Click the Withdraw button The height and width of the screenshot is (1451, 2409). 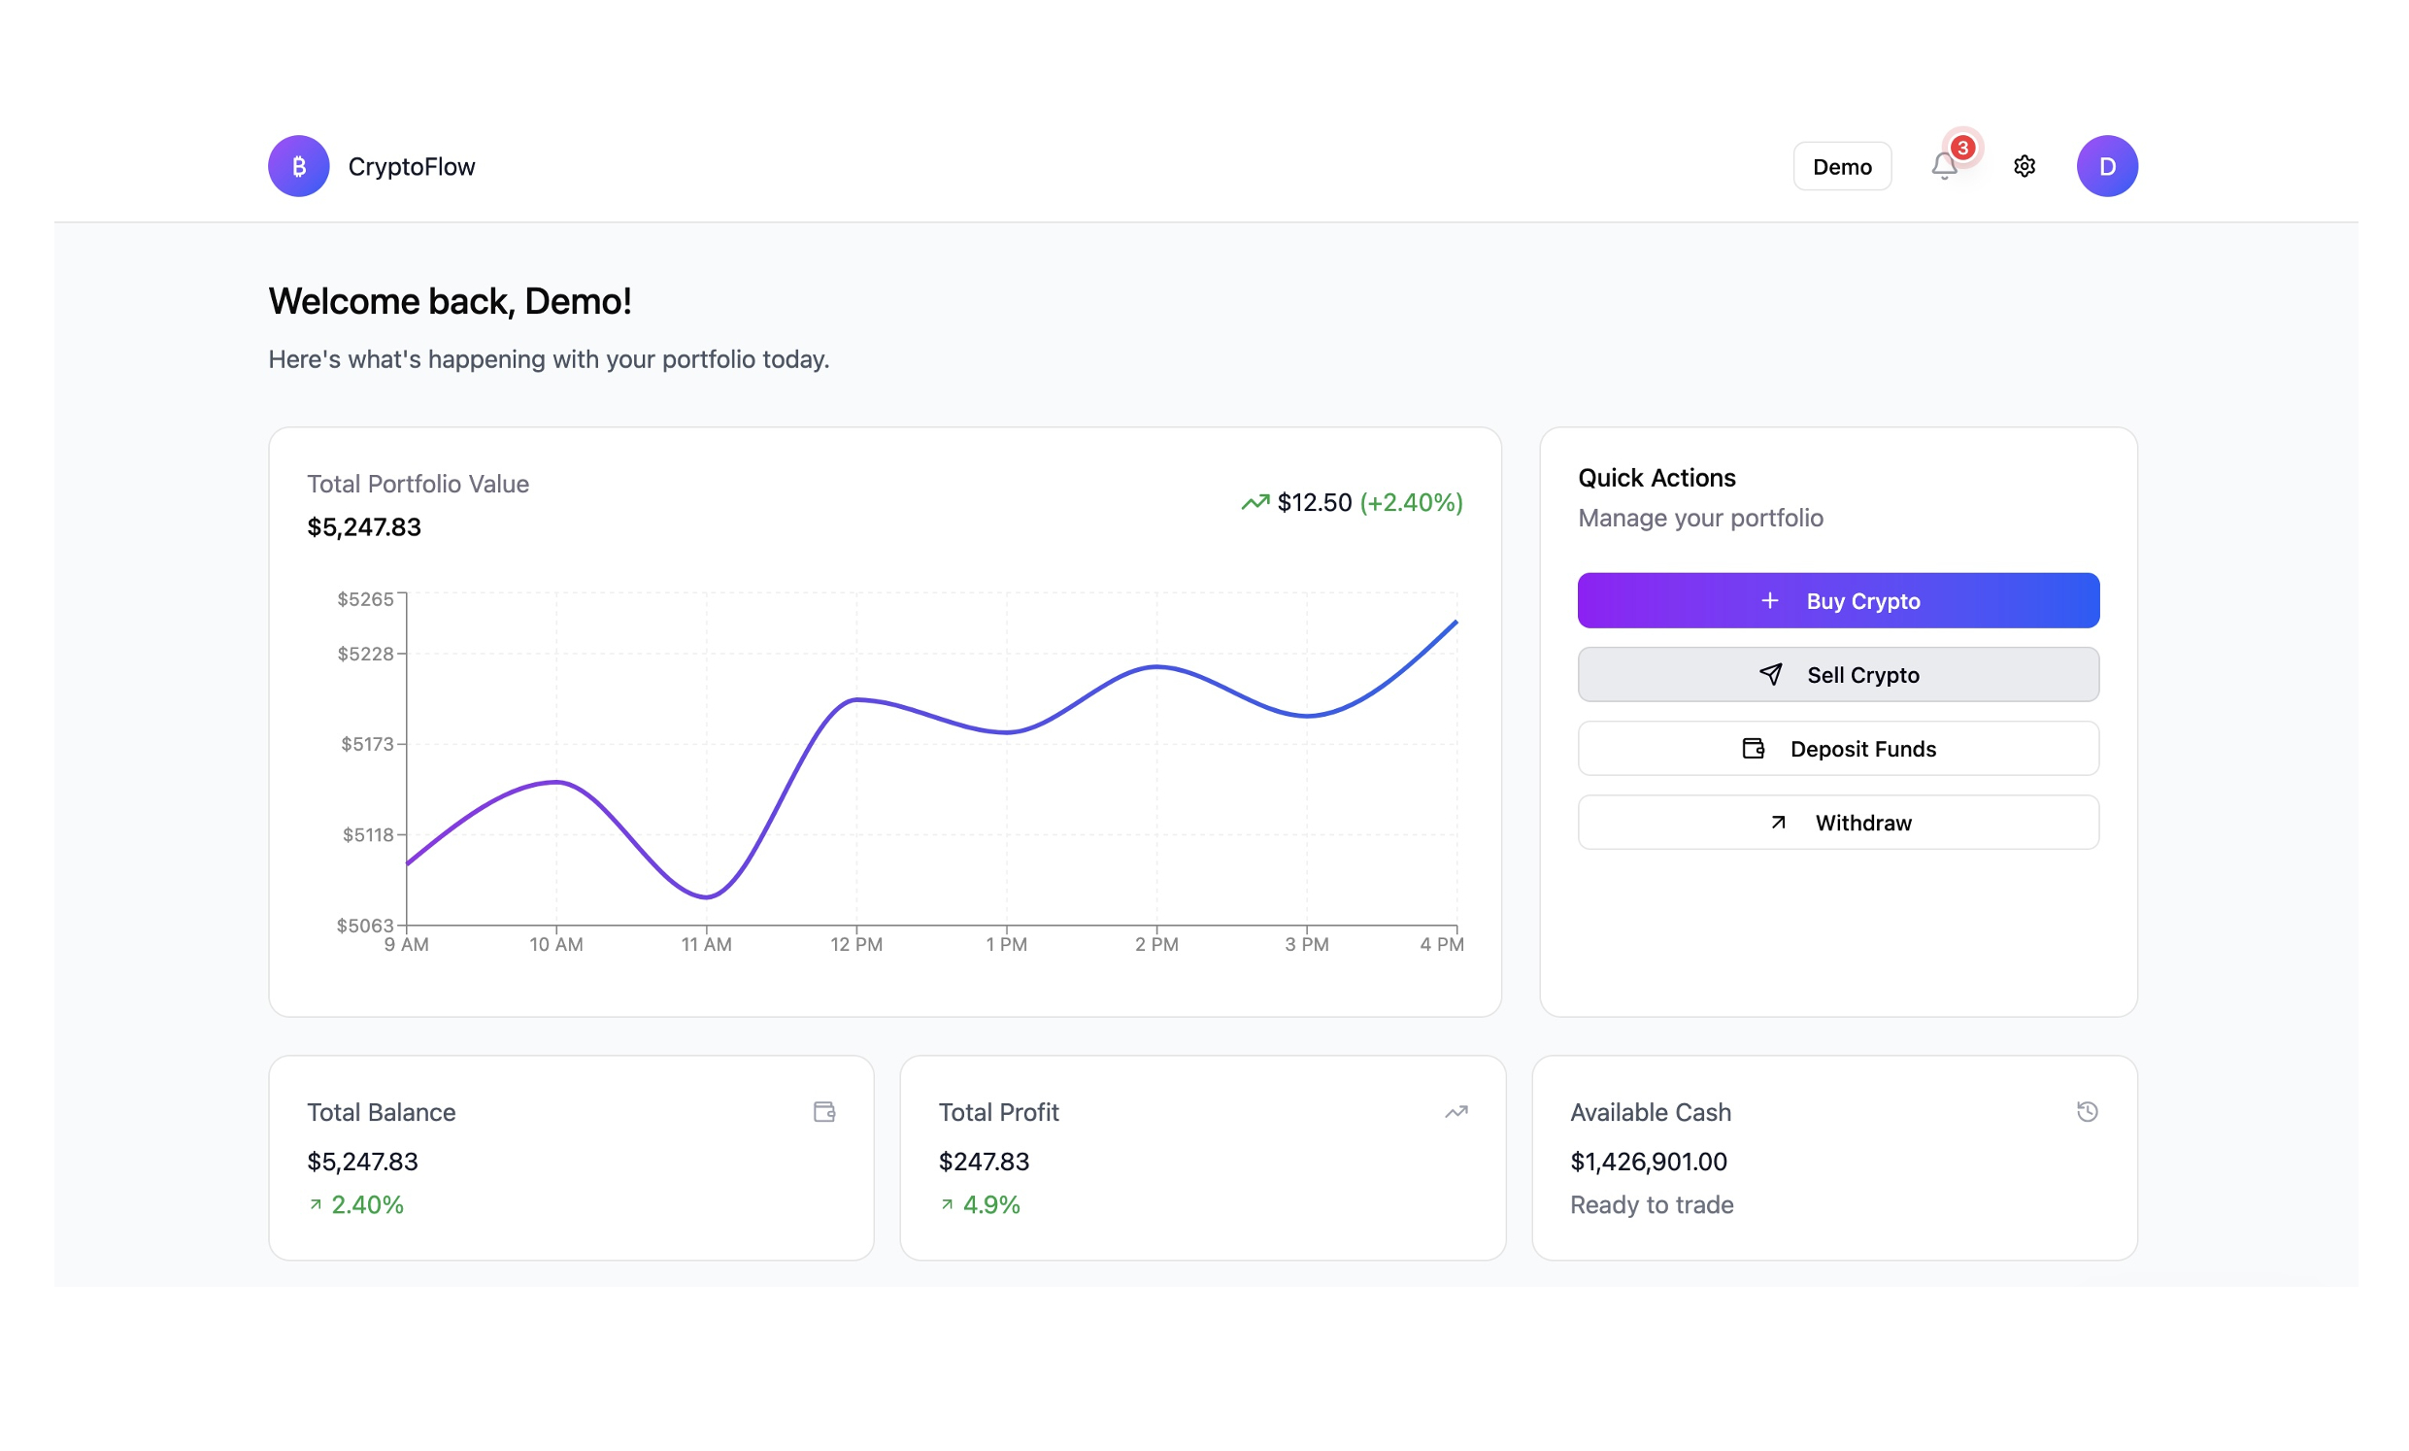[x=1837, y=823]
